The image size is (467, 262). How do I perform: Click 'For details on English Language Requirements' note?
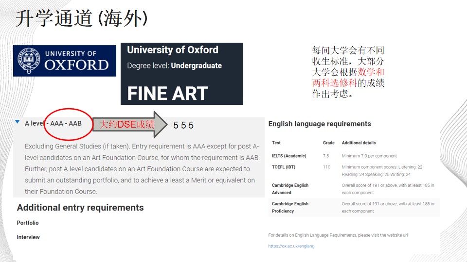tap(338, 235)
